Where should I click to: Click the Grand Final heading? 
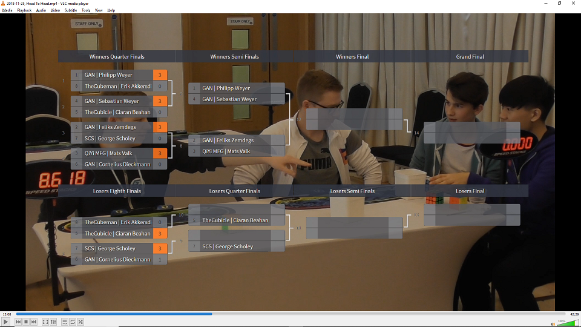tap(470, 57)
